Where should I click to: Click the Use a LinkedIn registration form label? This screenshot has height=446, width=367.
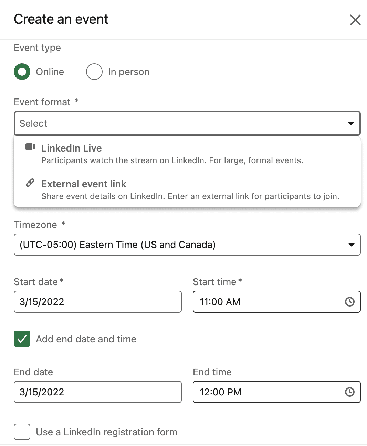107,432
